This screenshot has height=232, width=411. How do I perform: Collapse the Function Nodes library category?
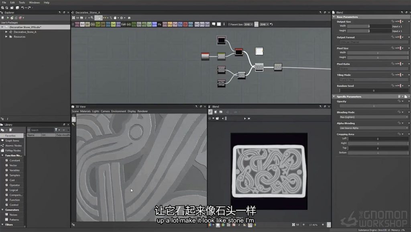point(2,155)
